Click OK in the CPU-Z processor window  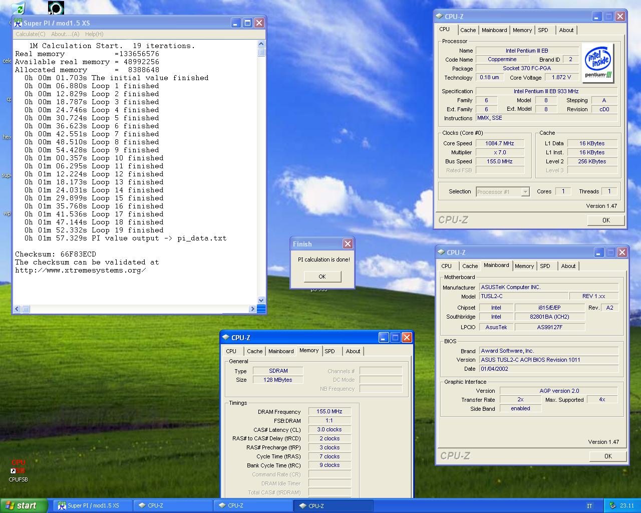(x=606, y=220)
